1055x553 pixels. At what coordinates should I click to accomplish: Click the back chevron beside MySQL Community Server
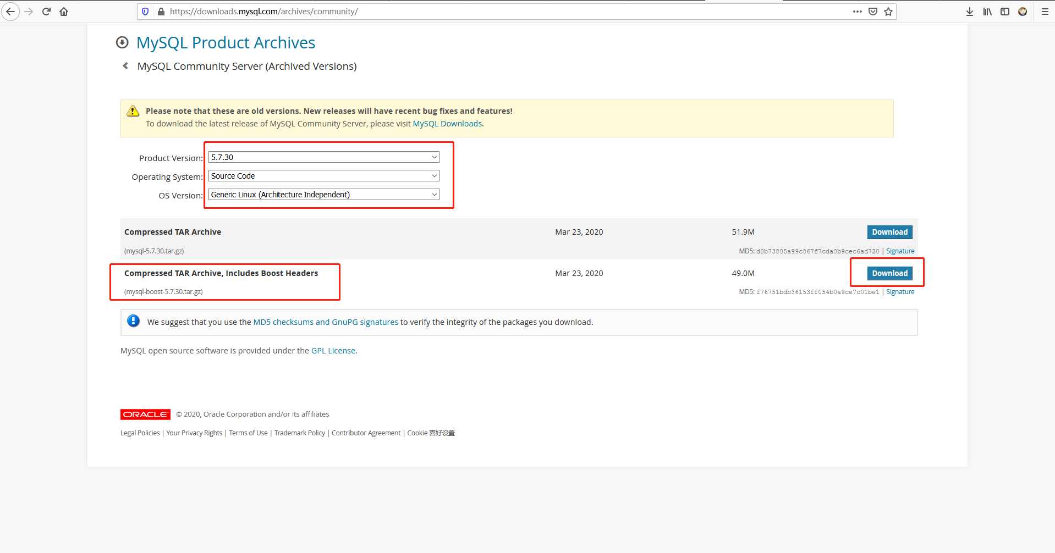(125, 66)
